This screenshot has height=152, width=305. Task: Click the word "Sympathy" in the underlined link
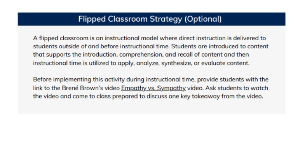pos(171,88)
